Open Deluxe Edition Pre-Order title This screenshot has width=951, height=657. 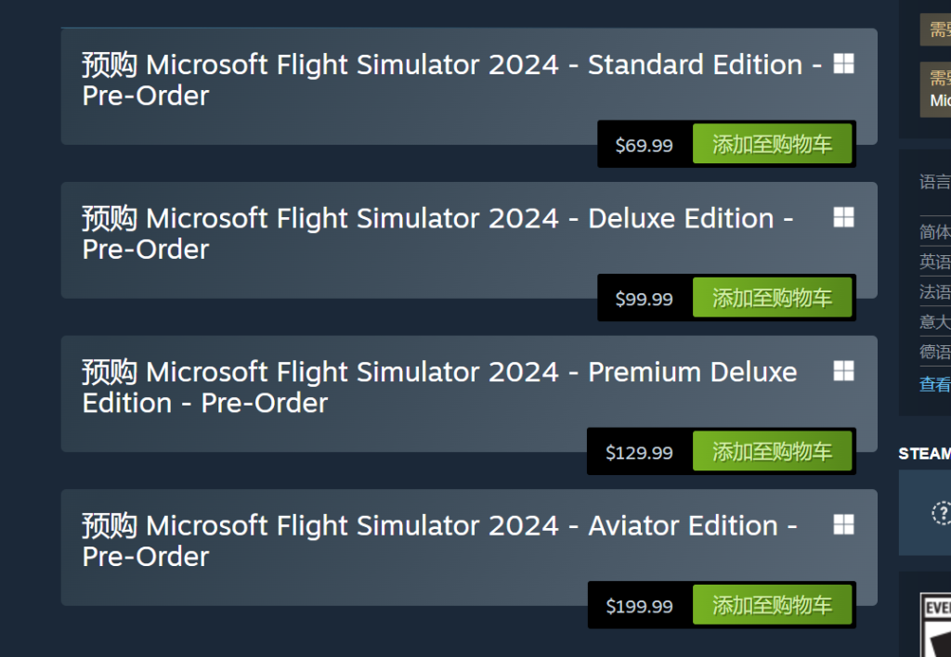tap(438, 233)
